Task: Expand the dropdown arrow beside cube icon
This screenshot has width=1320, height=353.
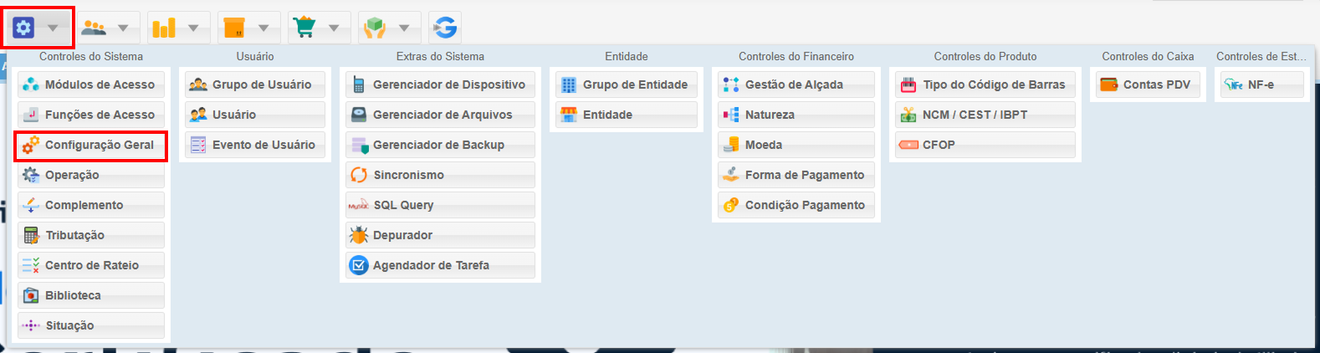Action: click(405, 28)
